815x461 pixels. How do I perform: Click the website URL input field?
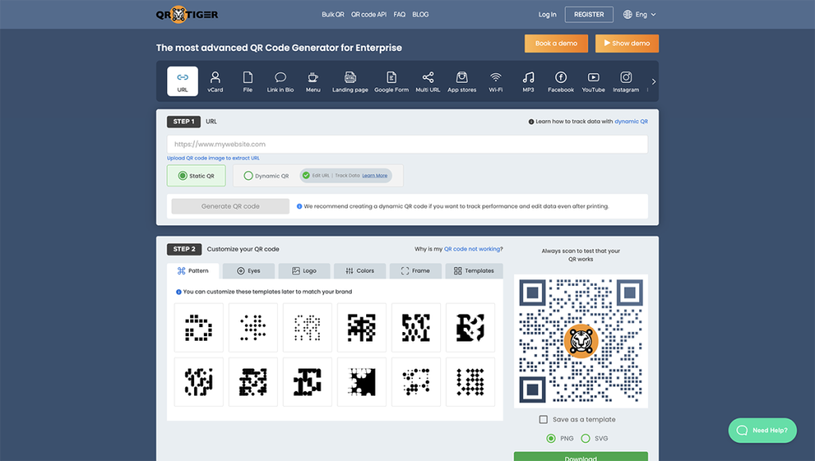click(407, 144)
